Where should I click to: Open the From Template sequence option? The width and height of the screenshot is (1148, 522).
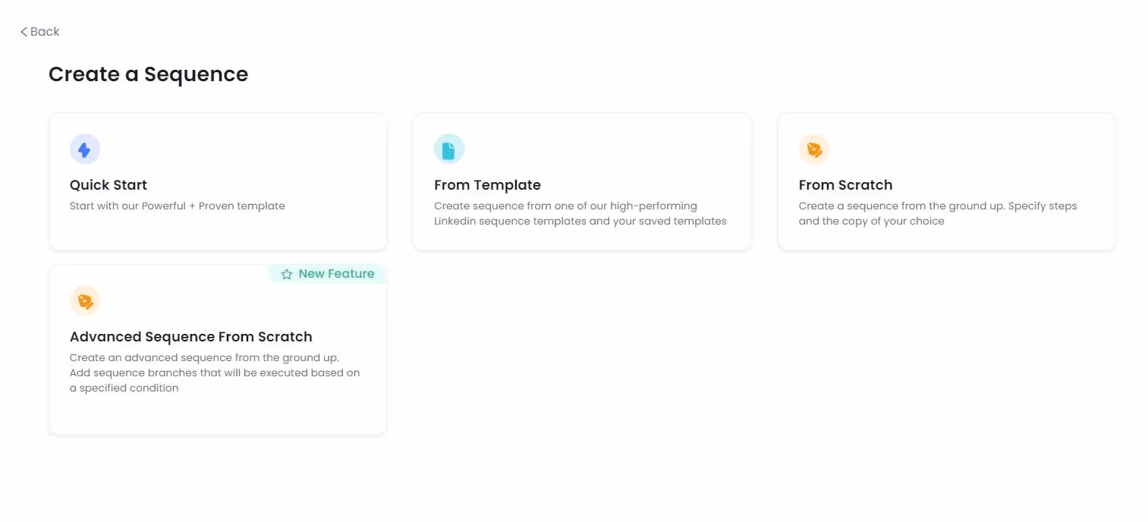click(x=582, y=181)
